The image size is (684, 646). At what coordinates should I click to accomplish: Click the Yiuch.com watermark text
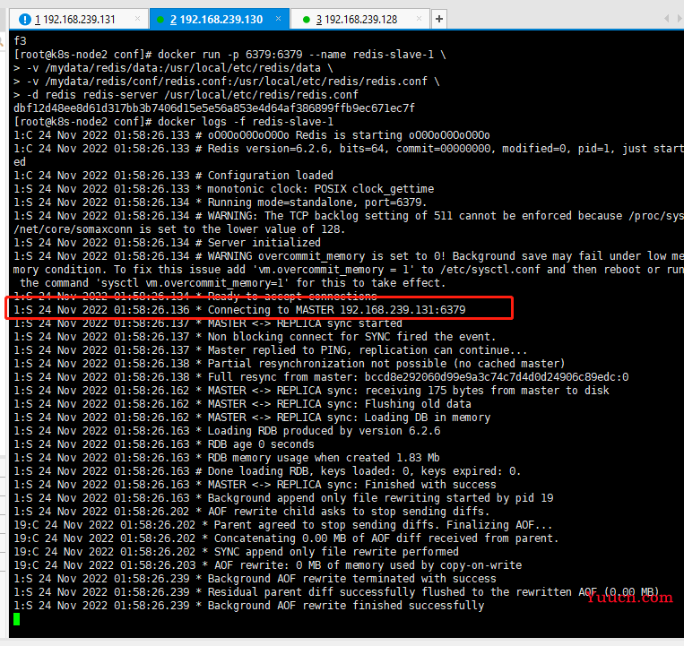point(629,598)
